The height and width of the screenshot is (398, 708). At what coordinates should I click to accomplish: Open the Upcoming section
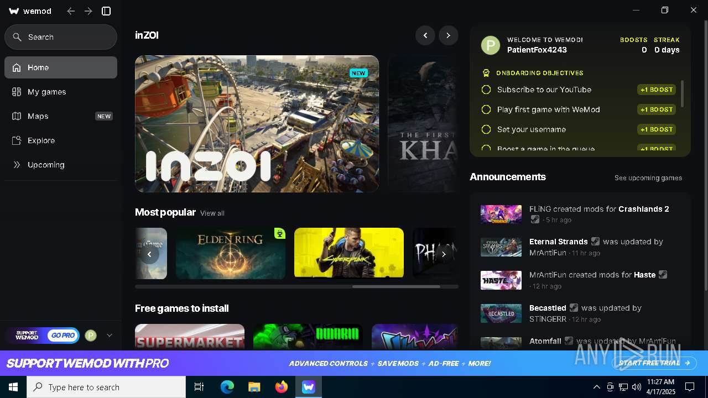tap(61, 165)
